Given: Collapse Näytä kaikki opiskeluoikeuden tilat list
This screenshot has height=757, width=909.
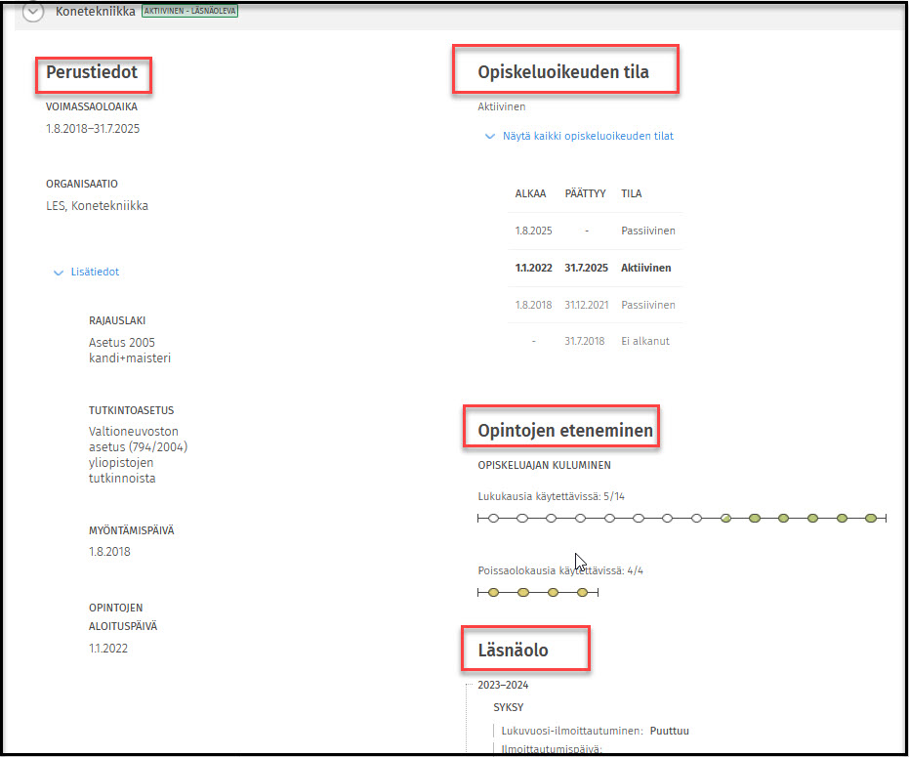Looking at the screenshot, I should pyautogui.click(x=587, y=136).
